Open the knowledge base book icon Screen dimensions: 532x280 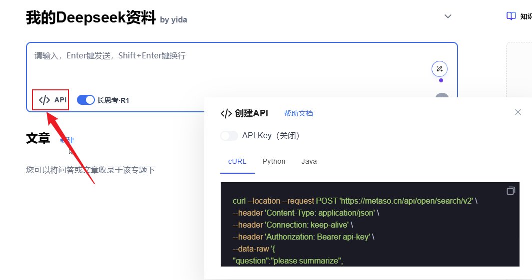click(x=511, y=16)
